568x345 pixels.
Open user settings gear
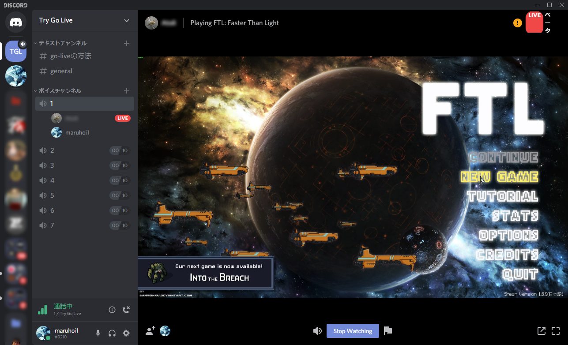click(126, 333)
